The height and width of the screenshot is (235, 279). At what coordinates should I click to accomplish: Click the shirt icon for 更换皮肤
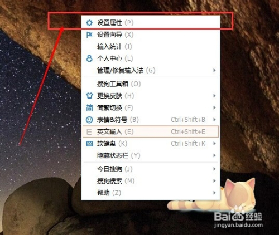(89, 96)
